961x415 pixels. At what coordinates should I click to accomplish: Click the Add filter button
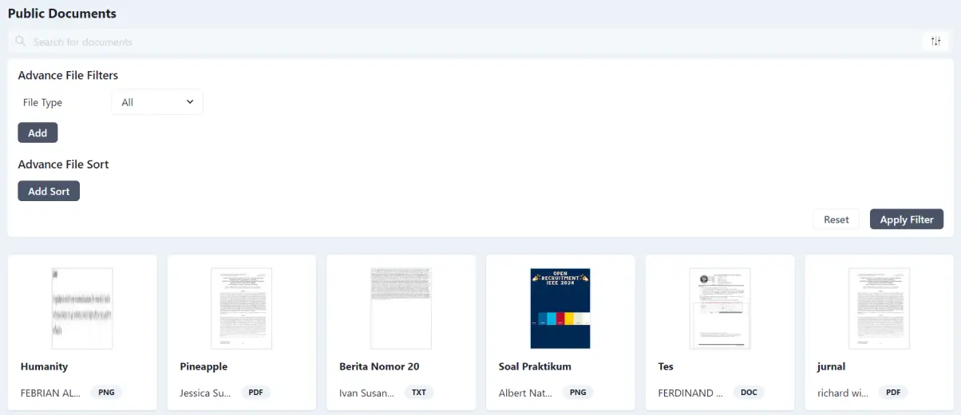(x=38, y=132)
